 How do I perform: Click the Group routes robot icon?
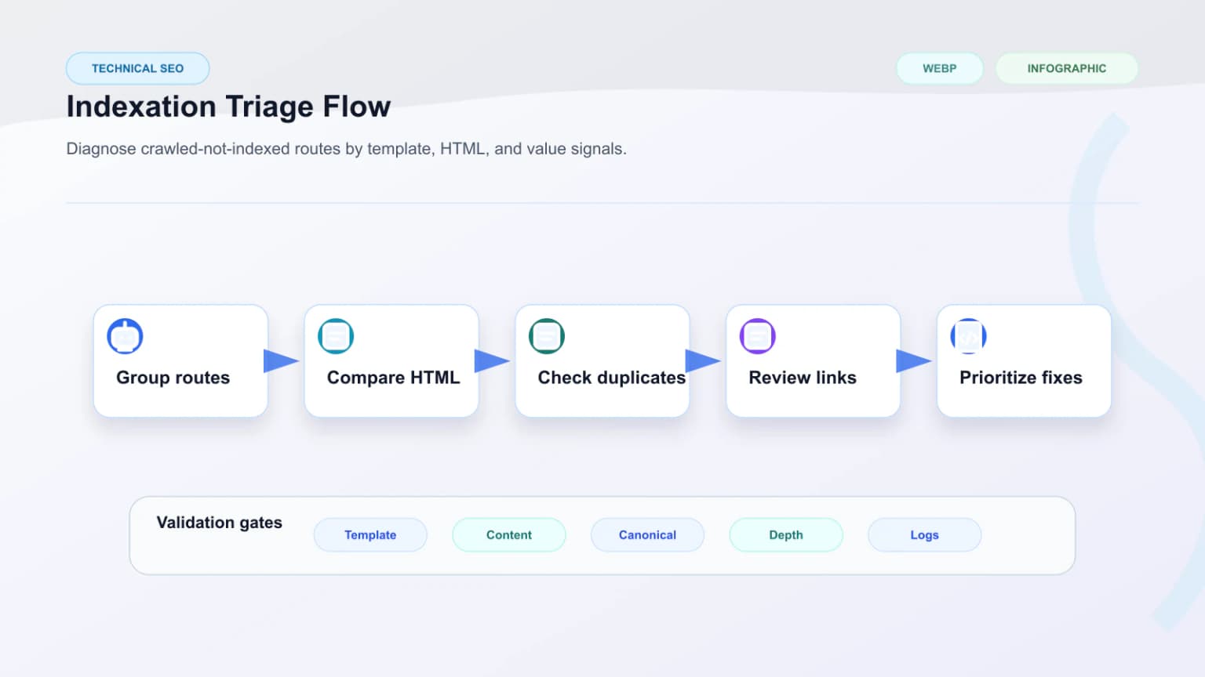tap(125, 336)
